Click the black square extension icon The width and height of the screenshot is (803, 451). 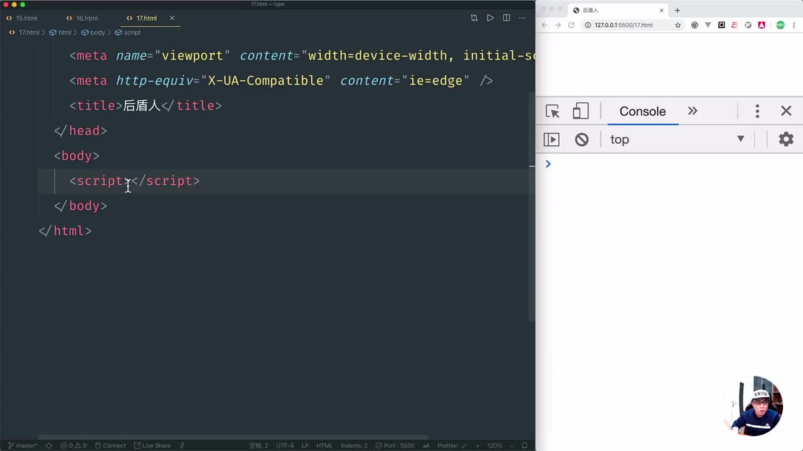[x=721, y=25]
